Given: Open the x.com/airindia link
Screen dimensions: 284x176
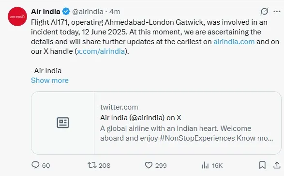Looking at the screenshot, I should tap(101, 51).
